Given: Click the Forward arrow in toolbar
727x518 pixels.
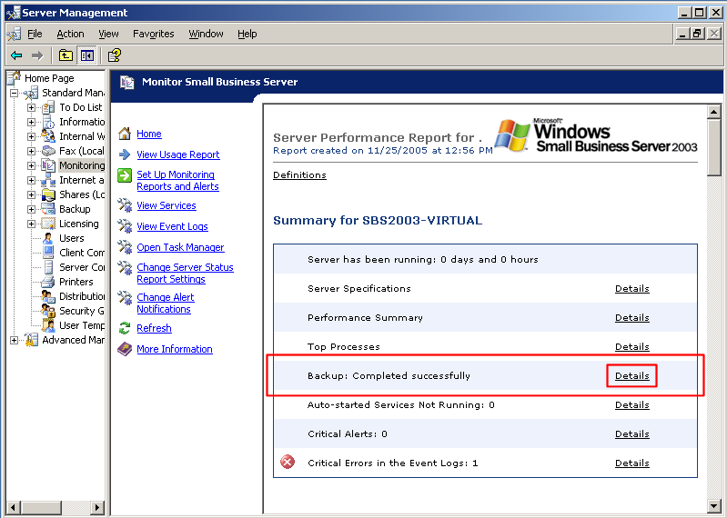Looking at the screenshot, I should point(37,55).
